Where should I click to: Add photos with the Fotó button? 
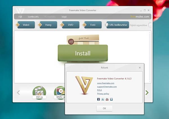click(92, 25)
